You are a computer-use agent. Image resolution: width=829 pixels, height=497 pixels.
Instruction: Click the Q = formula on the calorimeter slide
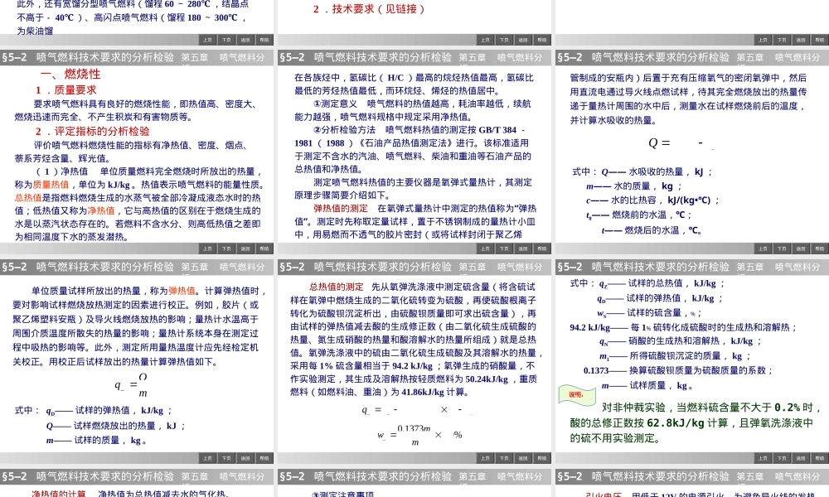pyautogui.click(x=681, y=142)
